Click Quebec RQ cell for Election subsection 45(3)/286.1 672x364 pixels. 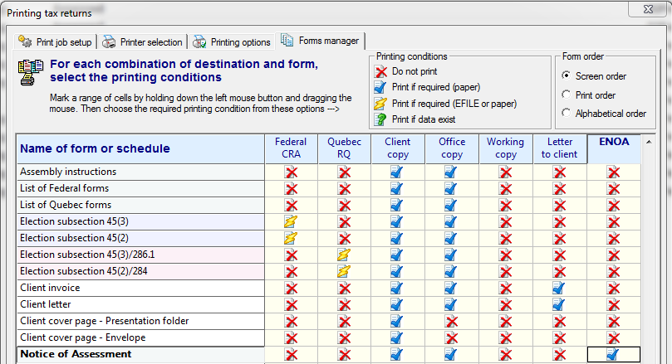344,255
